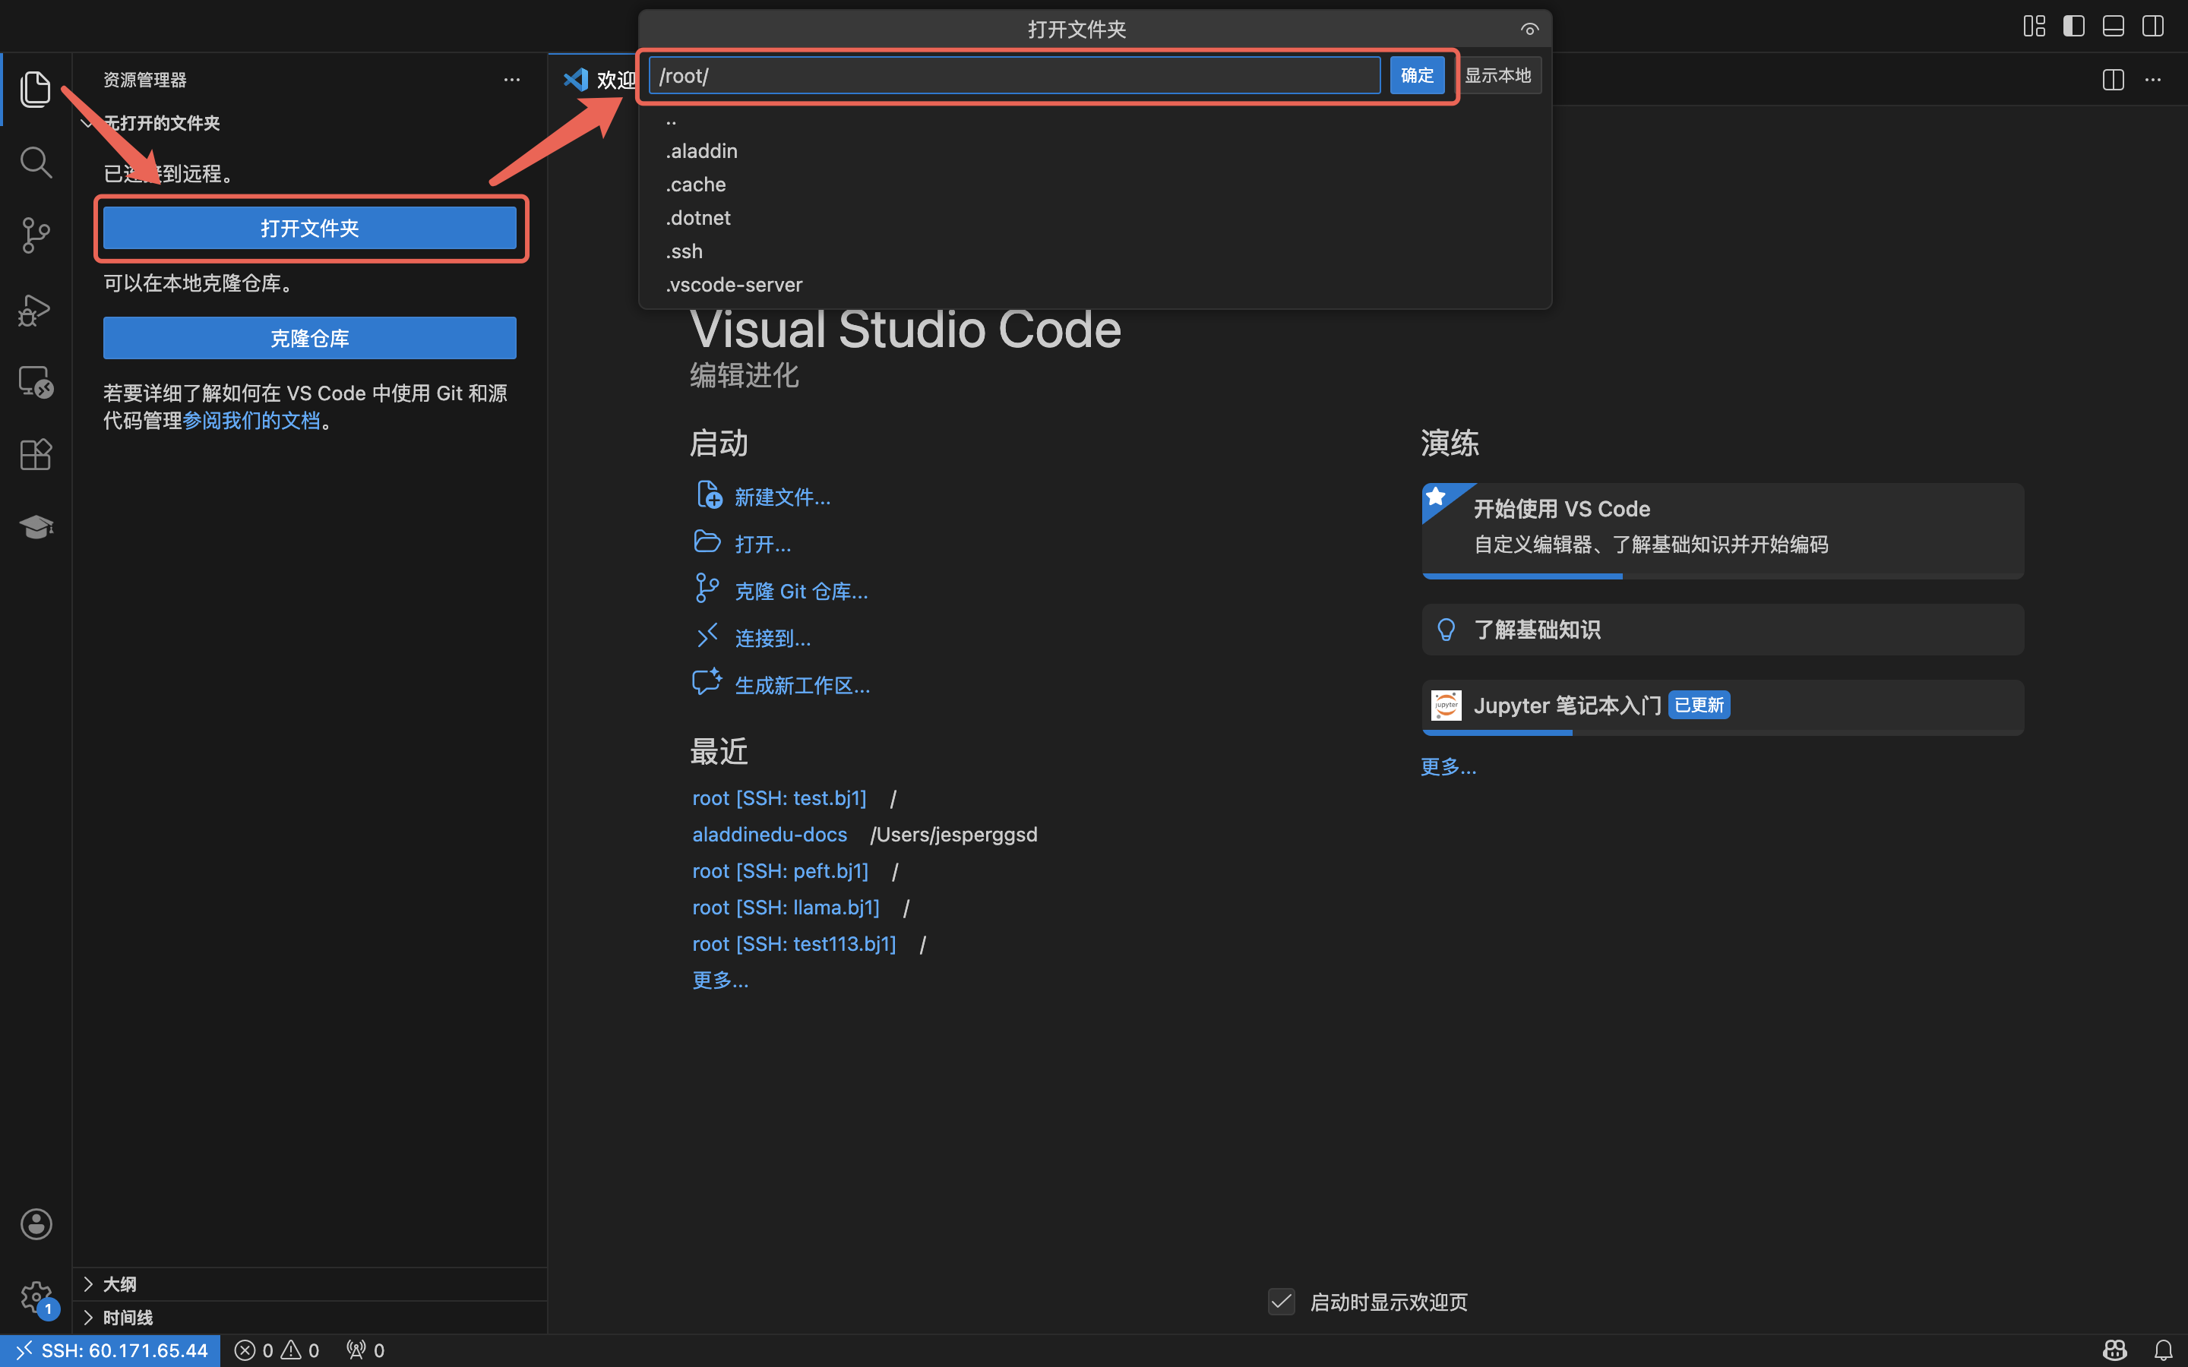Open the Source Control view
This screenshot has height=1367, width=2188.
(35, 235)
